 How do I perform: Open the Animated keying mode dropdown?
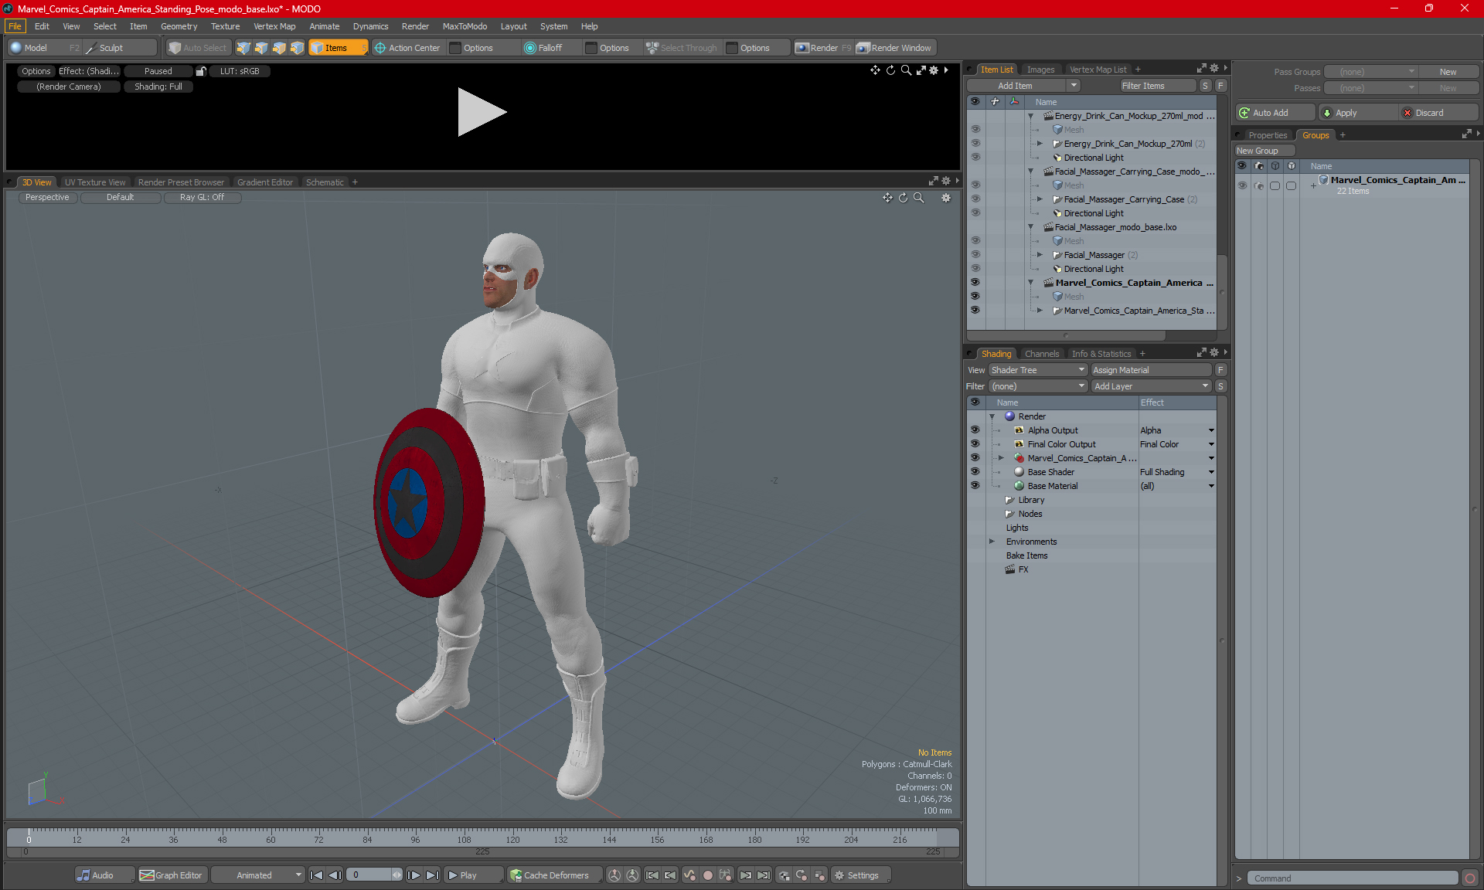258,875
